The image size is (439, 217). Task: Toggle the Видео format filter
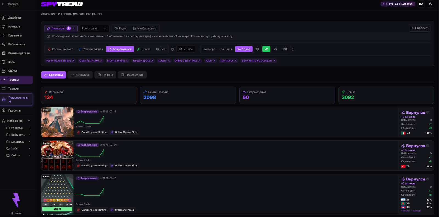[x=121, y=28]
